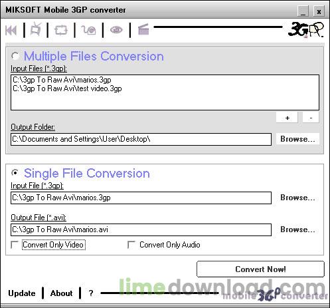
Task: Open the About menu item
Action: tap(61, 293)
